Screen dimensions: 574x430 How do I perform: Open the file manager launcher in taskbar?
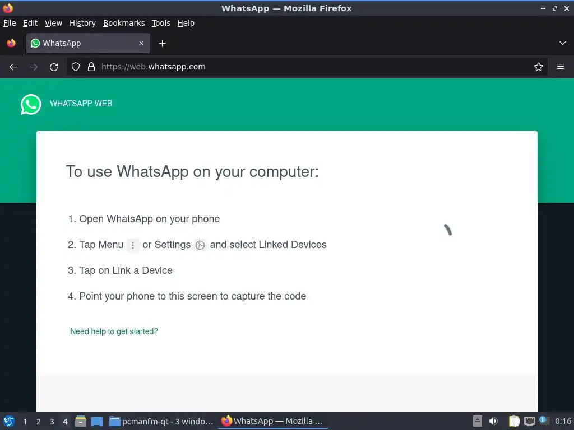[81, 421]
